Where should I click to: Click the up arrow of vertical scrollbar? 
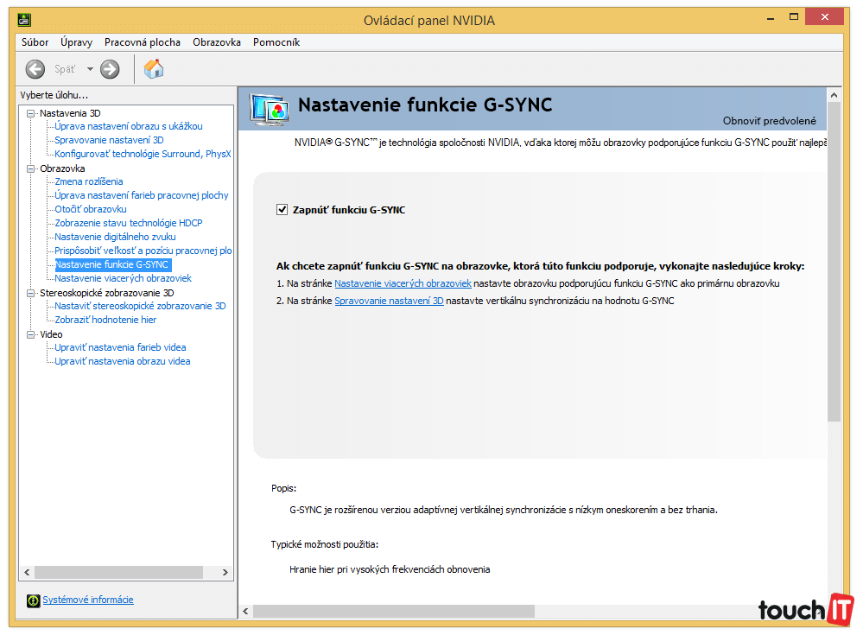point(834,95)
